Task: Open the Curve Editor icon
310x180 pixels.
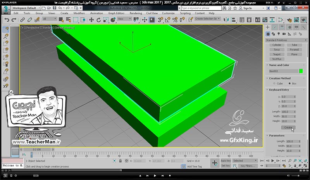Action: 265,20
